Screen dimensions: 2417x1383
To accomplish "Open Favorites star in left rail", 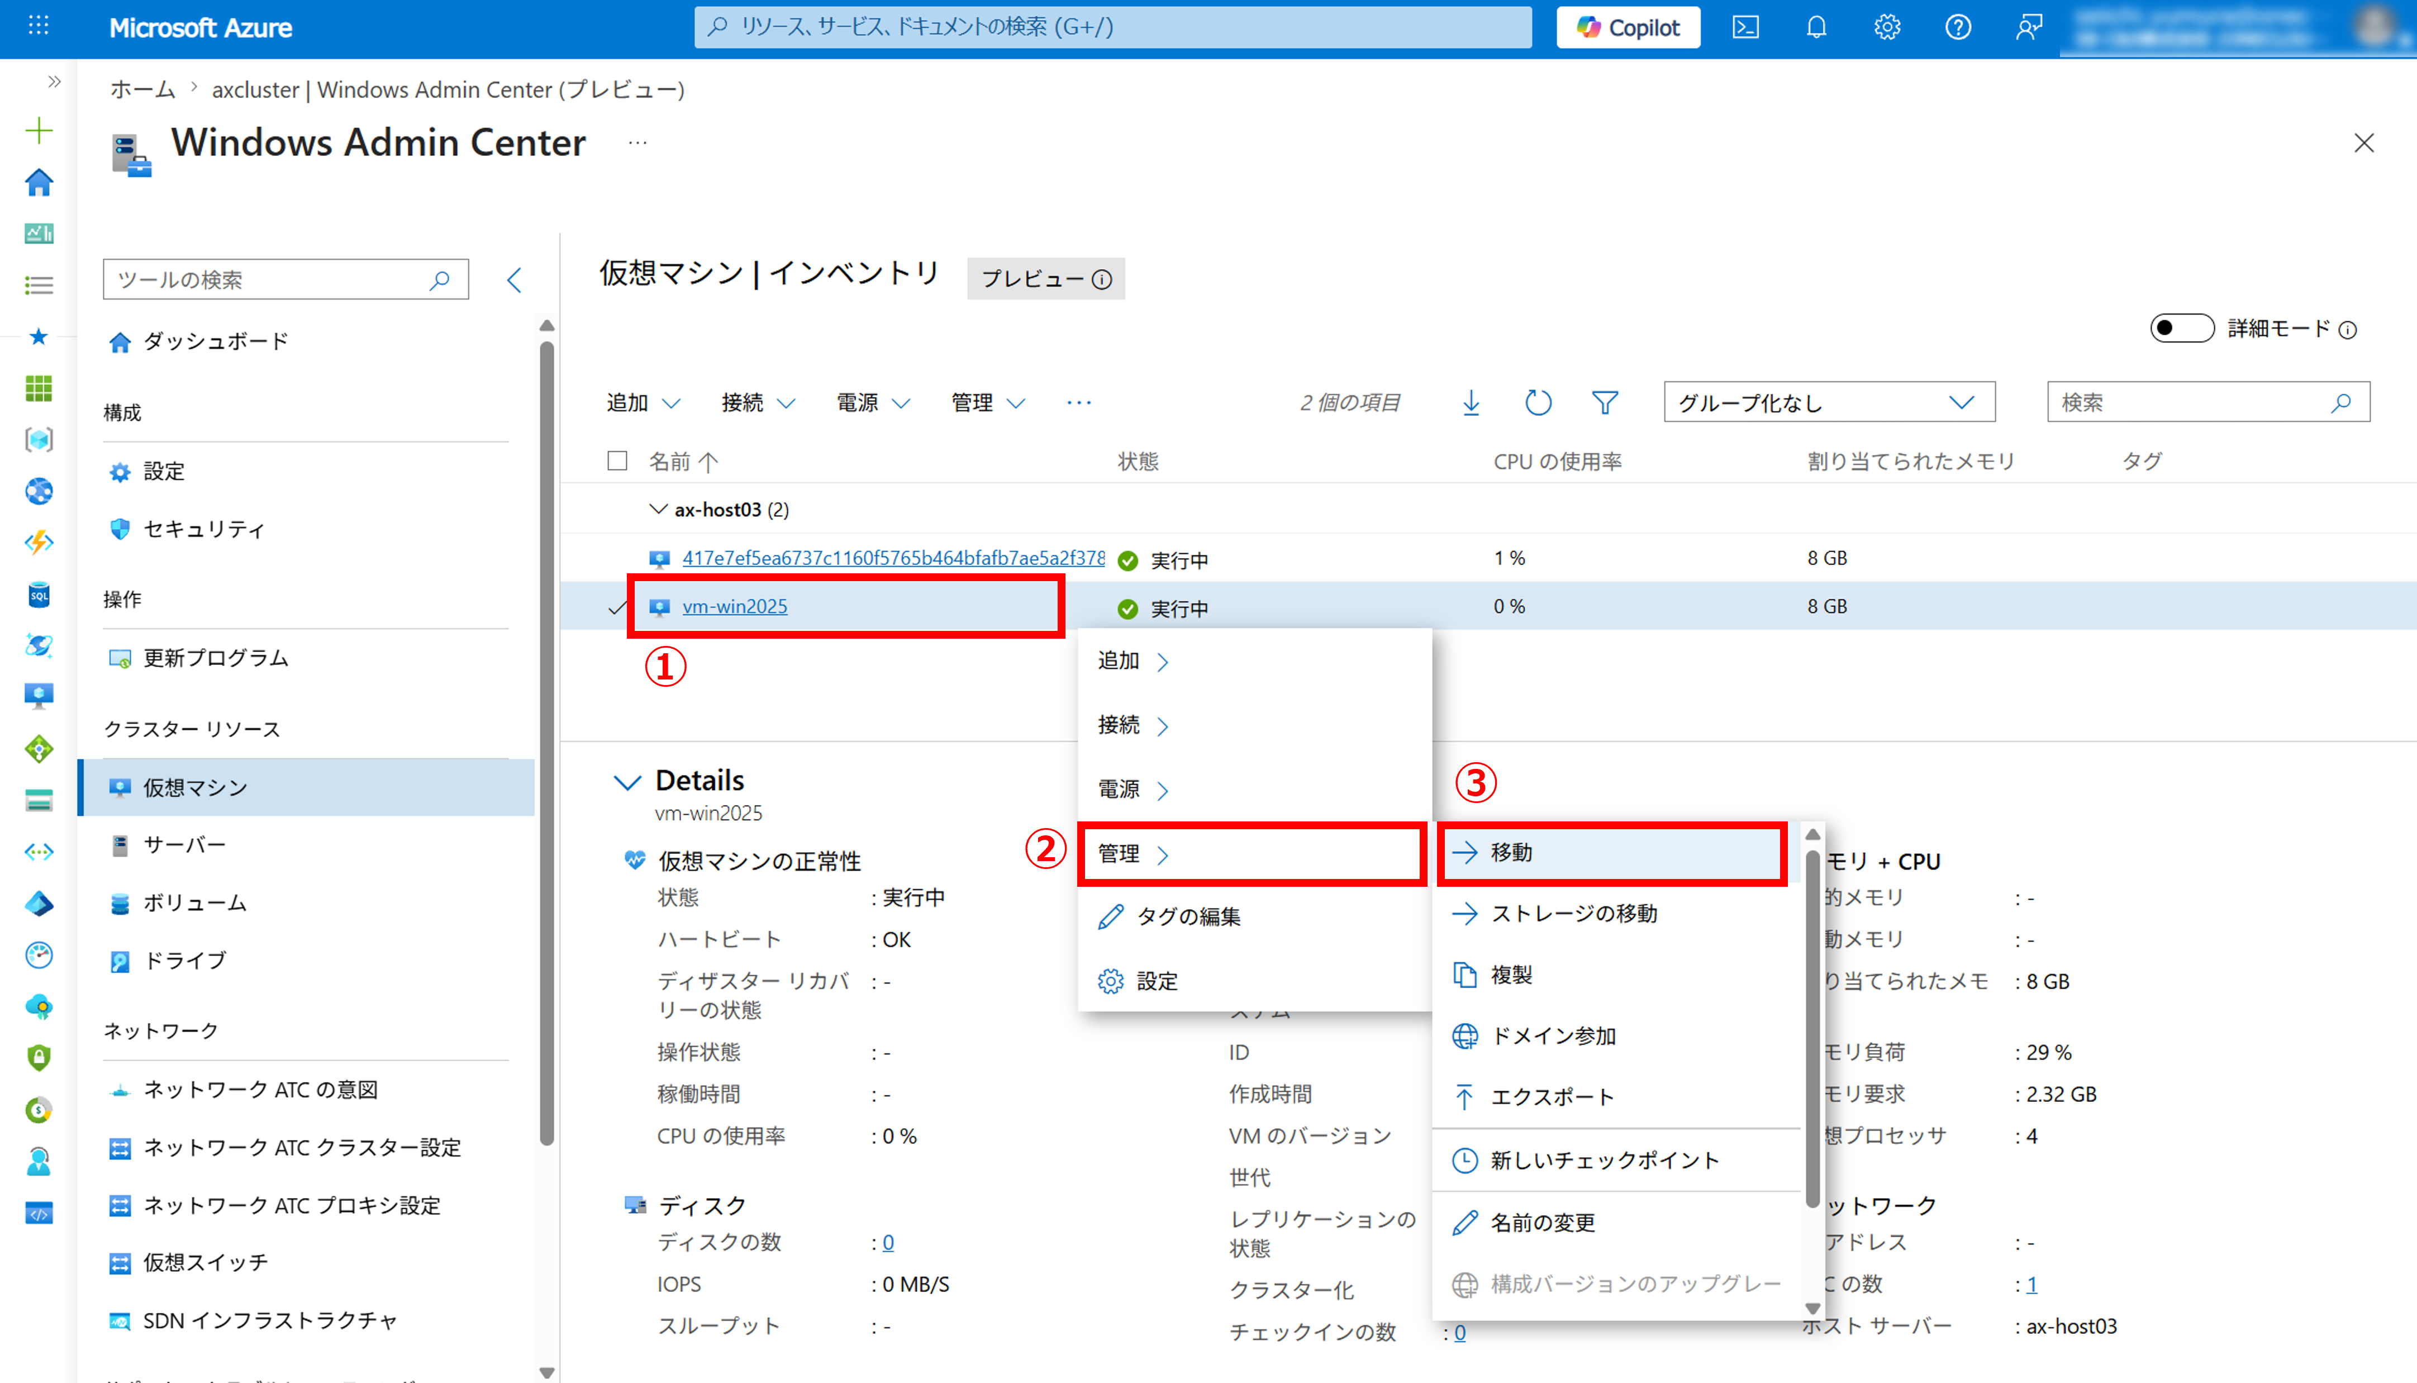I will (39, 336).
